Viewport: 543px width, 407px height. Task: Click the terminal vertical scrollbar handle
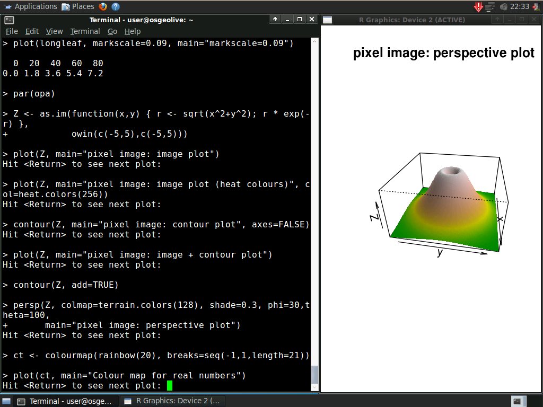coord(314,375)
